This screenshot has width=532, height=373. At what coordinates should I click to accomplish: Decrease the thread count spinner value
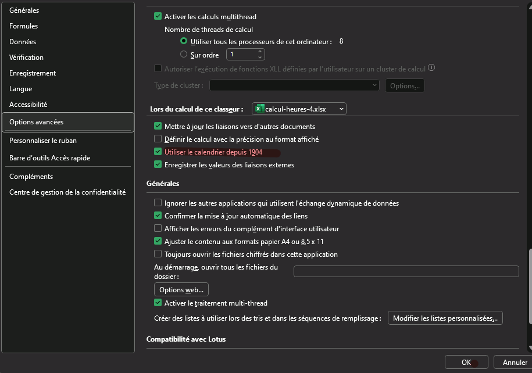coord(260,57)
